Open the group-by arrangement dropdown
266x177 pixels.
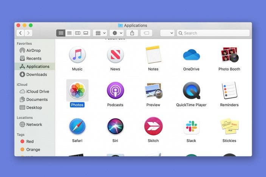pos(100,33)
